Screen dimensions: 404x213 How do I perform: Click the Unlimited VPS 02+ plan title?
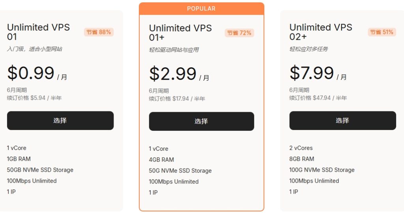[x=321, y=32]
